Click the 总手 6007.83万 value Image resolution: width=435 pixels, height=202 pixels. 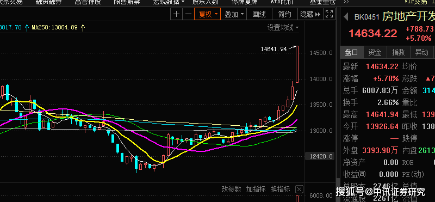(380, 90)
